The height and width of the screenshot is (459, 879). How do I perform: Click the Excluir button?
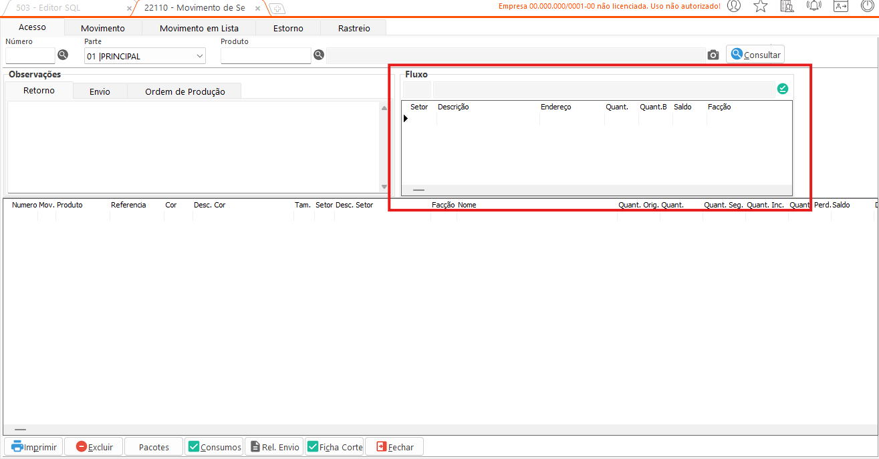click(x=94, y=447)
